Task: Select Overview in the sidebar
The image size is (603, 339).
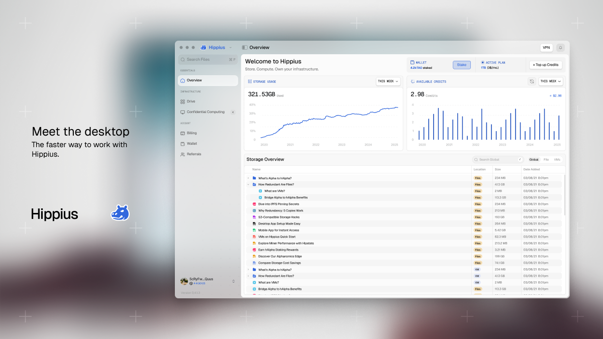Action: [208, 80]
